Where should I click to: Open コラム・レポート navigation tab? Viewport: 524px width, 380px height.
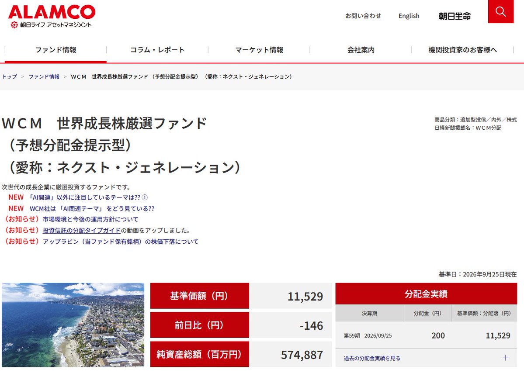pyautogui.click(x=157, y=50)
